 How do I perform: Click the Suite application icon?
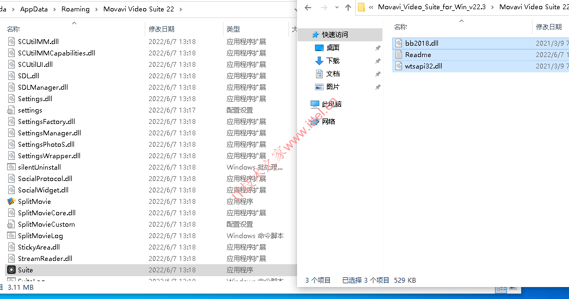click(11, 270)
